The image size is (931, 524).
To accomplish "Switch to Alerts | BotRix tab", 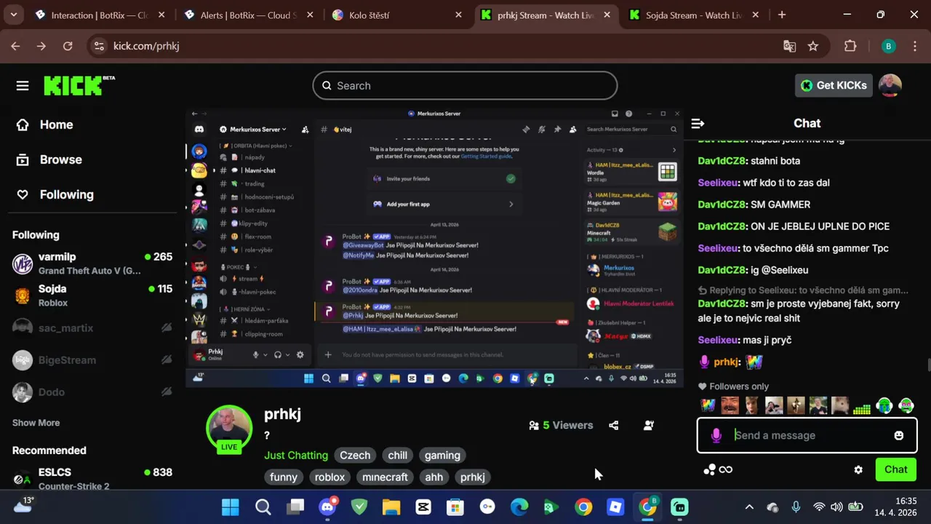I will click(249, 15).
